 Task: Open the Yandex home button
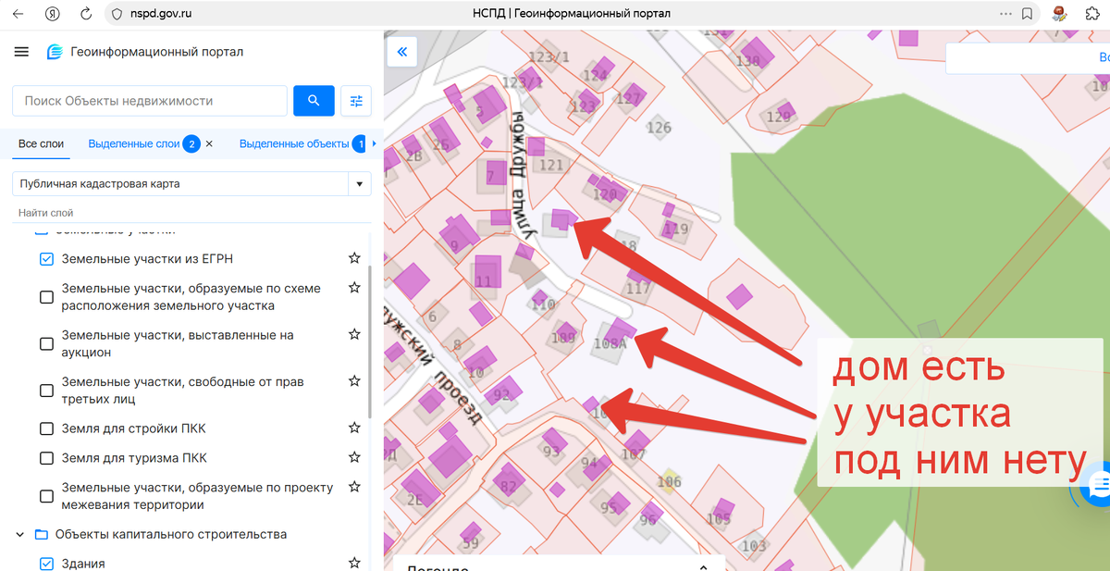click(53, 14)
